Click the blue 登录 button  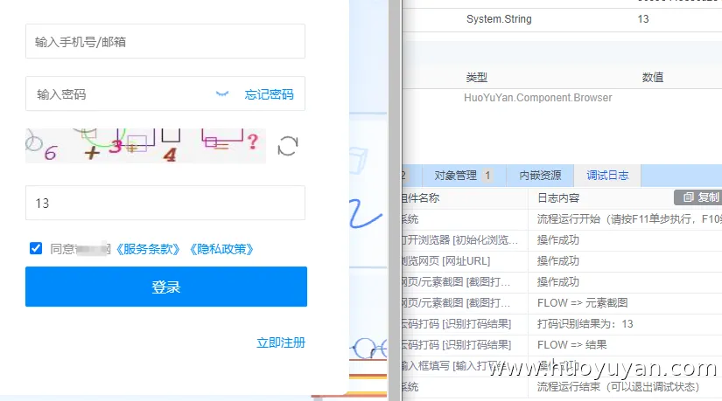click(x=166, y=287)
